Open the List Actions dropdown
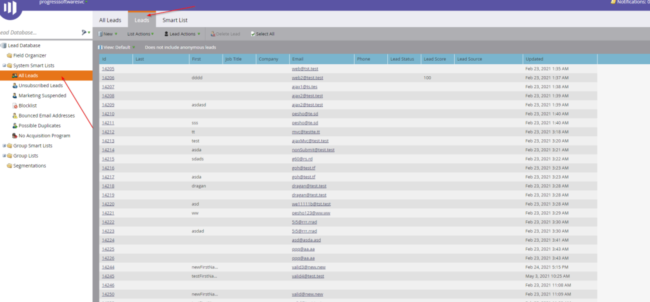Image resolution: width=650 pixels, height=302 pixels. point(141,34)
